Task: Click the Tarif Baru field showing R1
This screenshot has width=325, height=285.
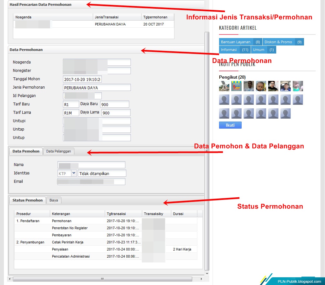Action: pos(70,104)
